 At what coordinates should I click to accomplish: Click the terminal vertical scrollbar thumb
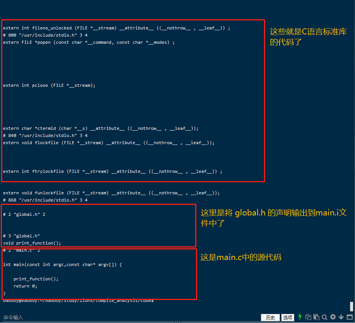point(352,306)
